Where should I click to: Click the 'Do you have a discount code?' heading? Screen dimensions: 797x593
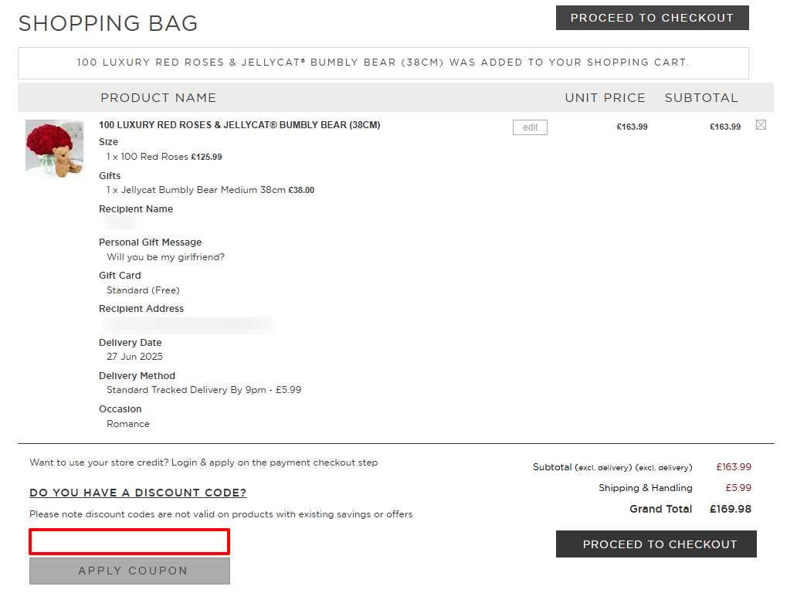point(137,493)
